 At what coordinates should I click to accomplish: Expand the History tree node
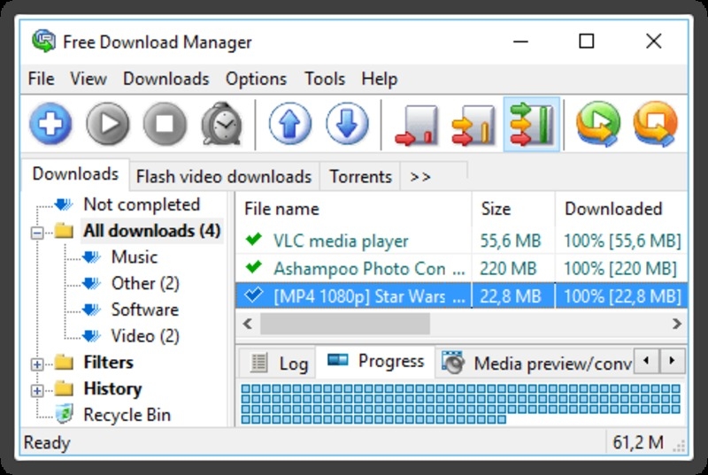pos(37,391)
